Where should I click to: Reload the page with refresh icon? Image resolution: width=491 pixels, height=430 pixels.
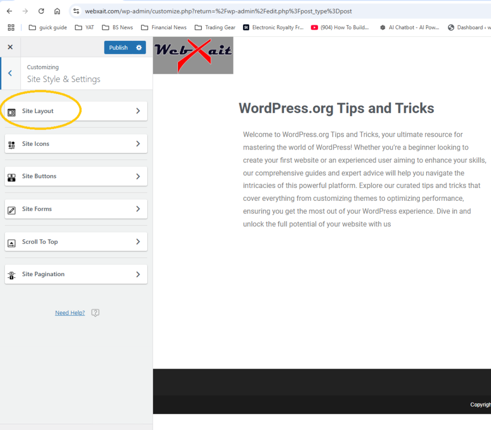coord(41,12)
